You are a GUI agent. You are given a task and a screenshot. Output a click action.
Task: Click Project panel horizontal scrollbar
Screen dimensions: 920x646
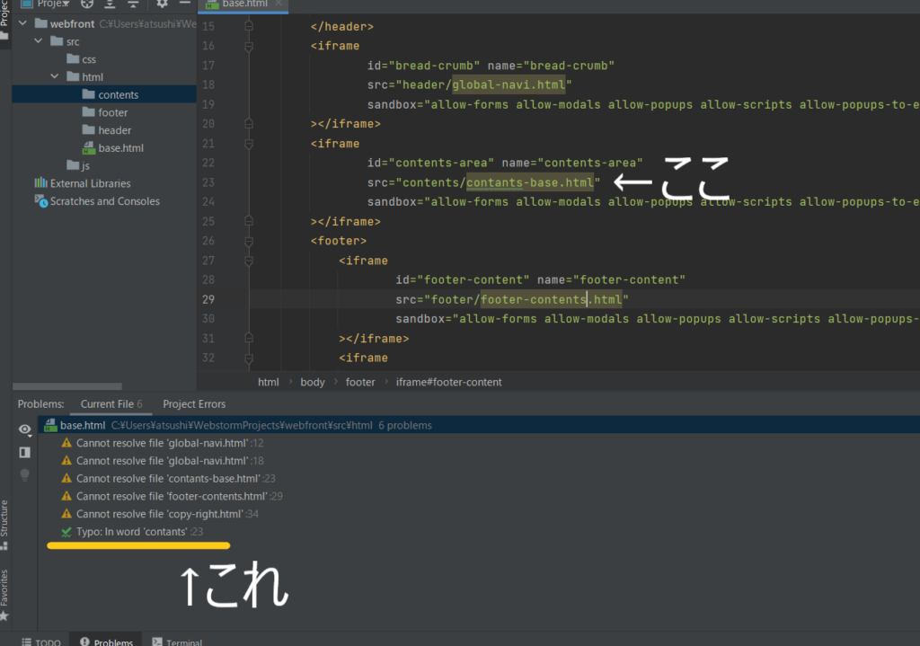coord(66,386)
